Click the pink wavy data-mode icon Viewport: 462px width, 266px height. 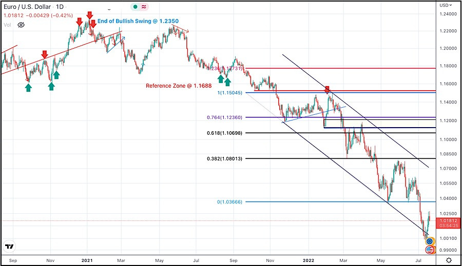click(144, 7)
